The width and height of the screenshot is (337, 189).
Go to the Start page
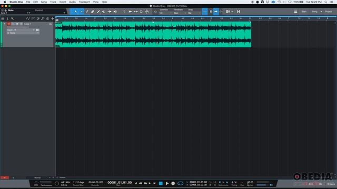[x=304, y=12]
